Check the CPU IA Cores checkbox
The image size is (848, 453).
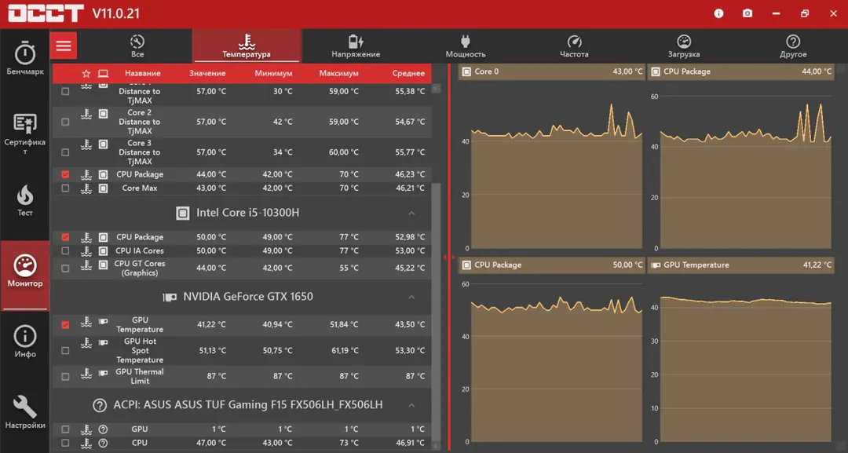(x=65, y=250)
